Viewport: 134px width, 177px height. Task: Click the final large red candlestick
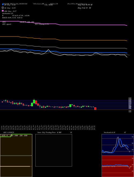point(95,109)
